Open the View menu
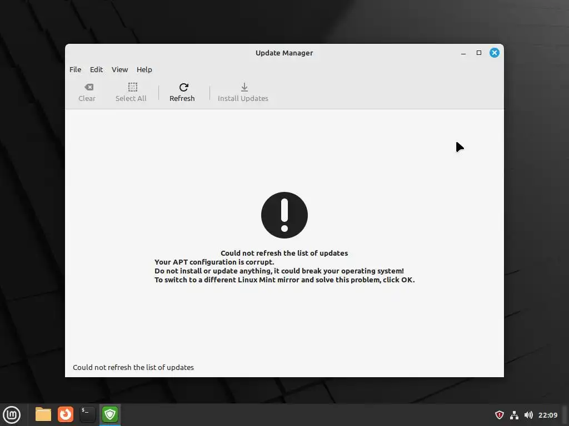The width and height of the screenshot is (569, 426). point(120,69)
